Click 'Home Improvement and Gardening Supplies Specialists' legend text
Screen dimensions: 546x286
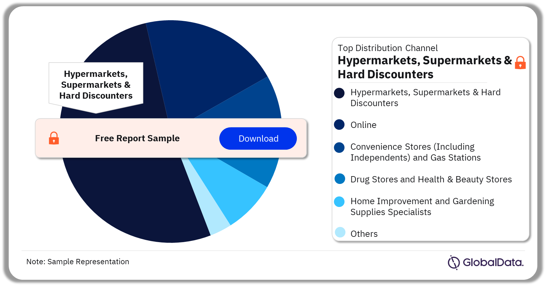coord(422,207)
